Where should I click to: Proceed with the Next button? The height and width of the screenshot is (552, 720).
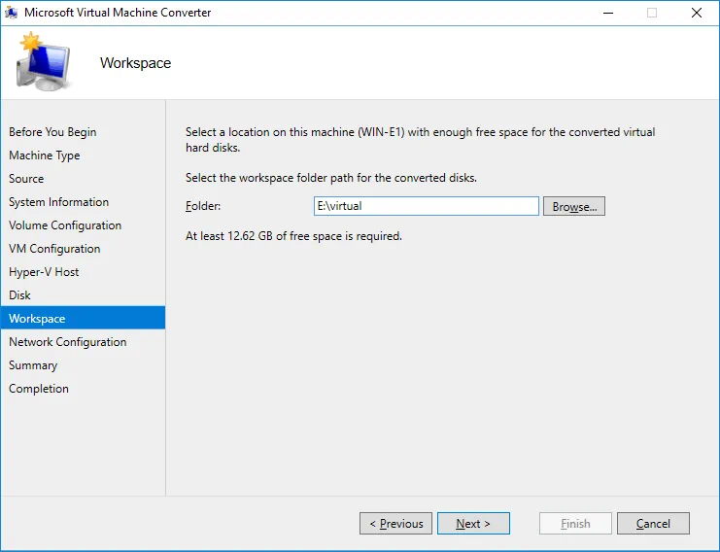click(472, 524)
